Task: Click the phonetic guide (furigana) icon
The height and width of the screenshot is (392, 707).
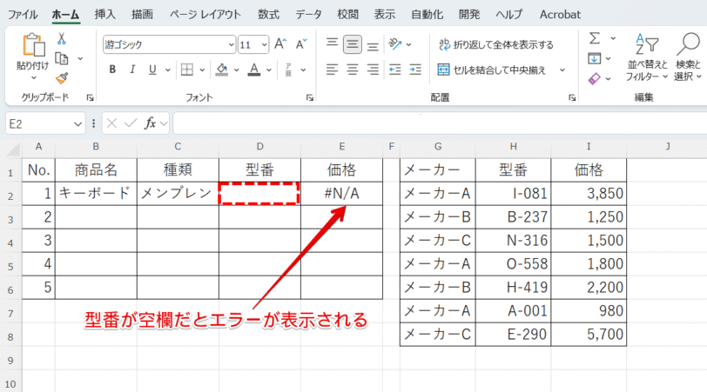Action: tap(288, 70)
